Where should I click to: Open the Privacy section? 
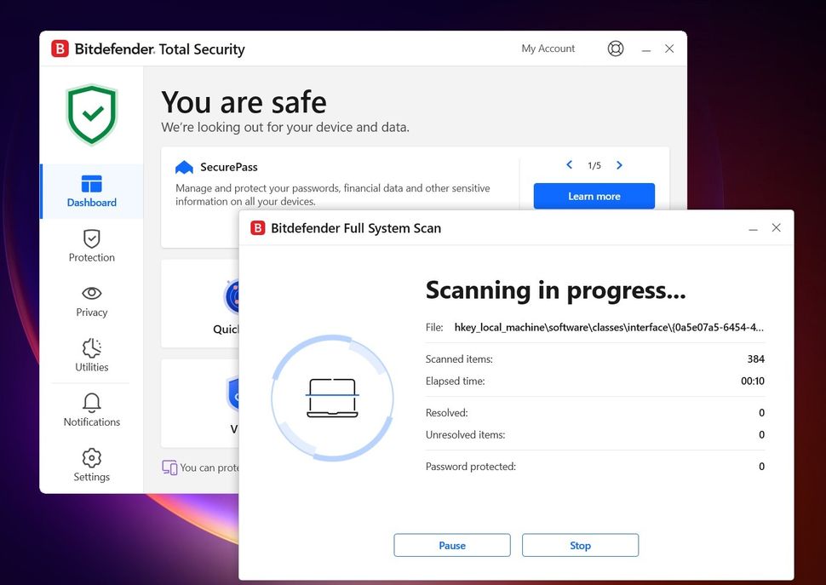coord(91,302)
